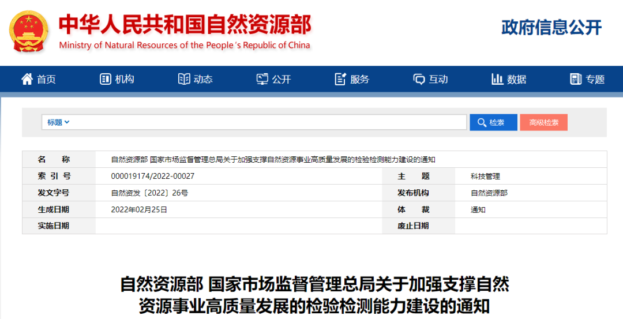Viewport: 623px width, 319px height.
Task: Click the 动态 open-book icon
Action: click(184, 79)
